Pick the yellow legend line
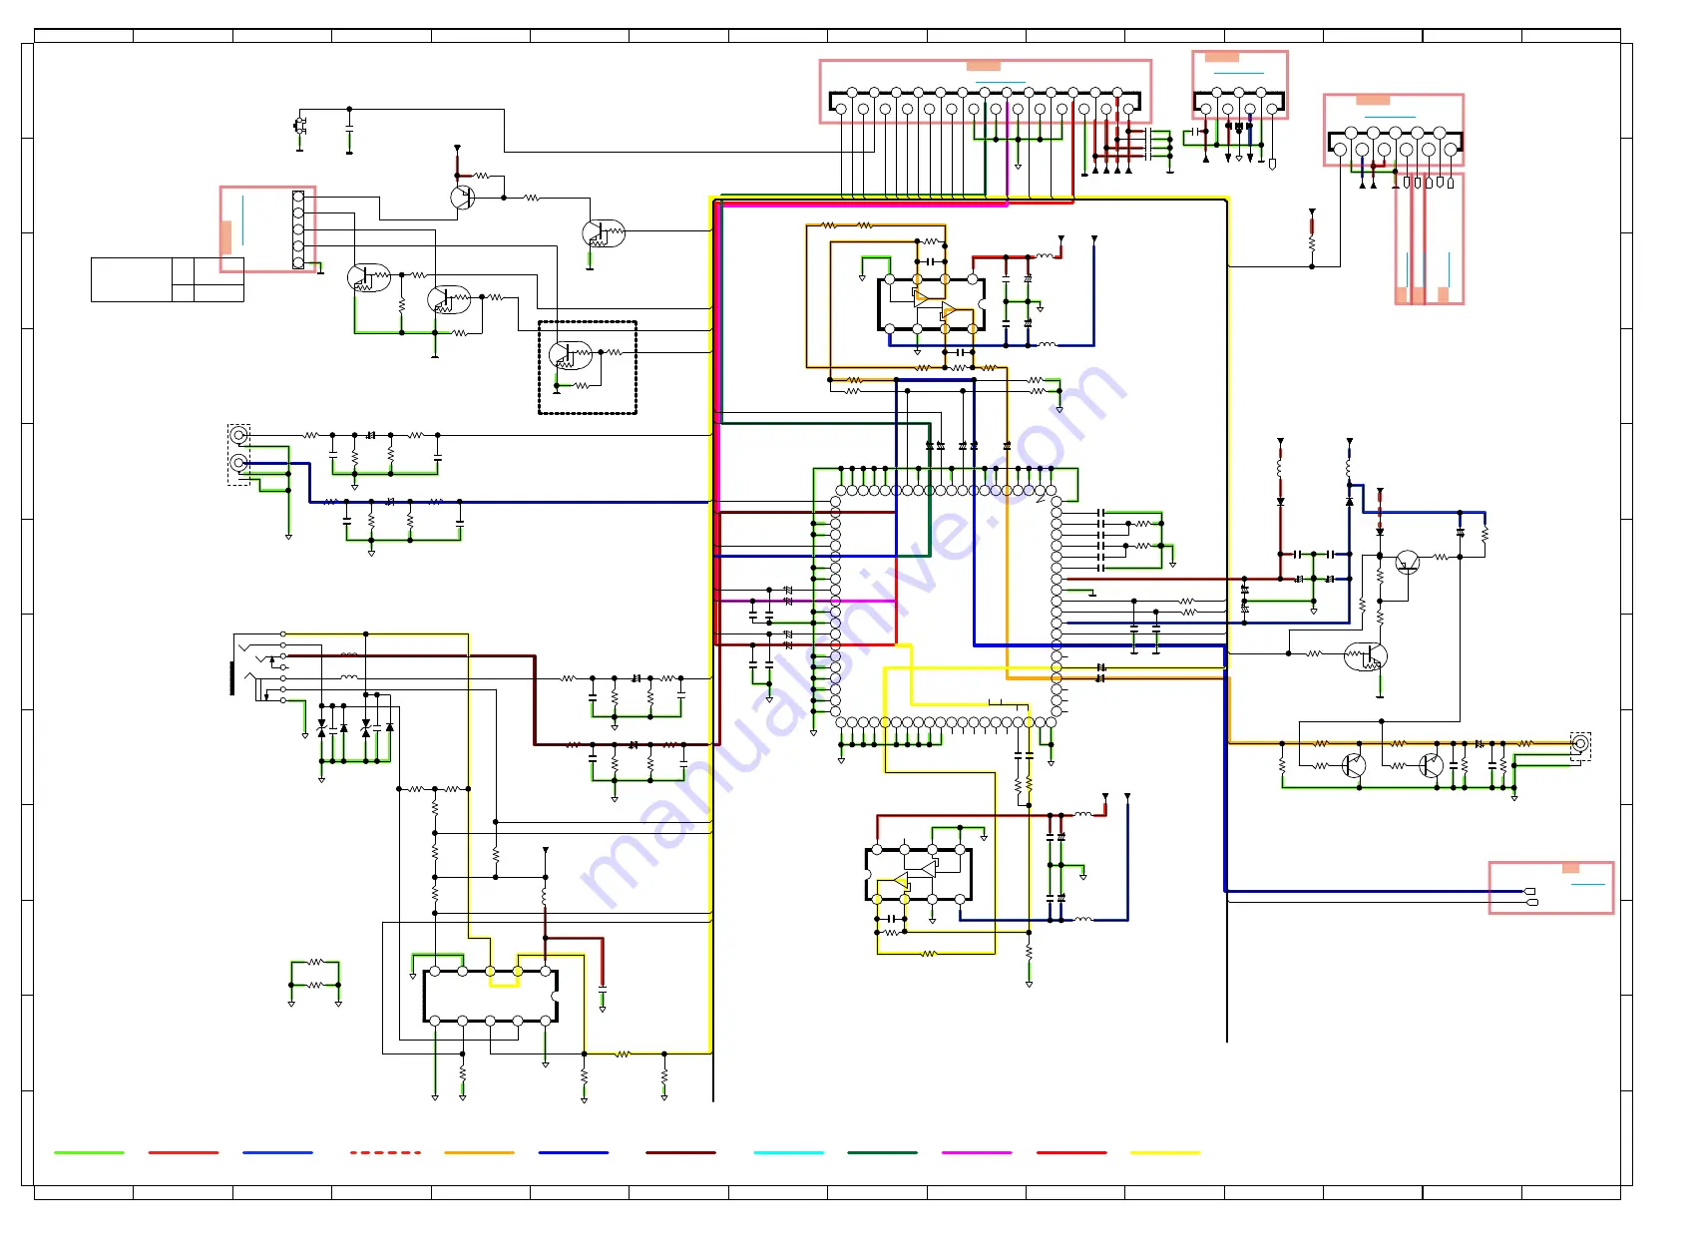The image size is (1697, 1260). [1164, 1152]
